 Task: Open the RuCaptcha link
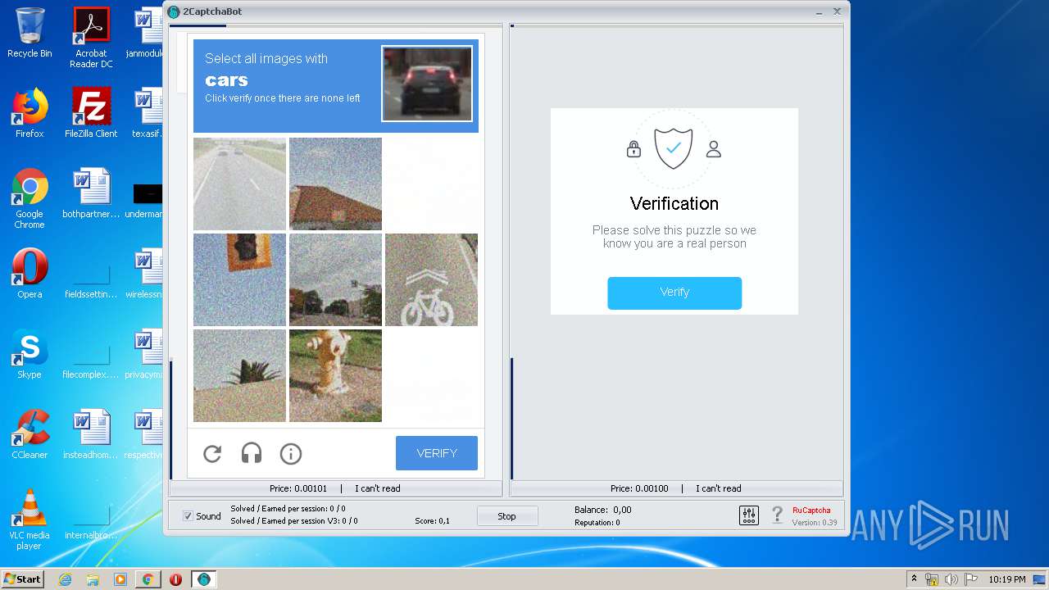(811, 510)
